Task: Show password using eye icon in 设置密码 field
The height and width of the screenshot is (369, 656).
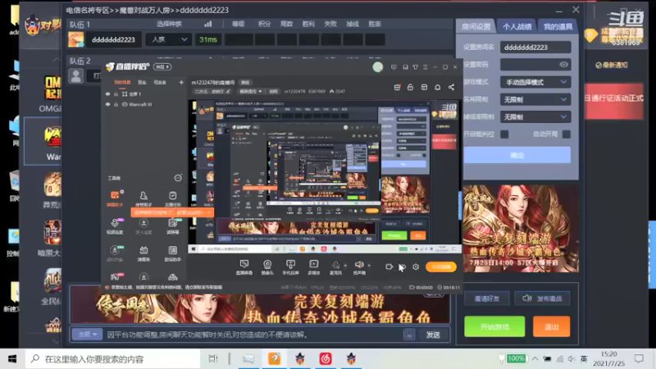Action: (x=563, y=65)
